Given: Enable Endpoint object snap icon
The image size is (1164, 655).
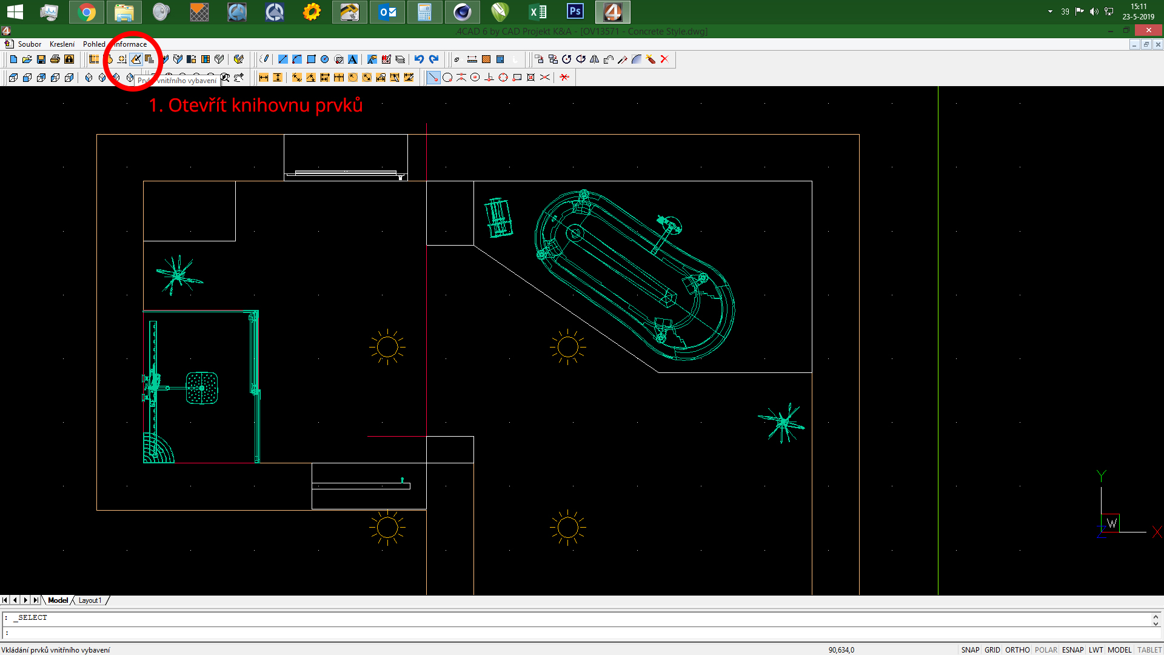Looking at the screenshot, I should coord(433,78).
